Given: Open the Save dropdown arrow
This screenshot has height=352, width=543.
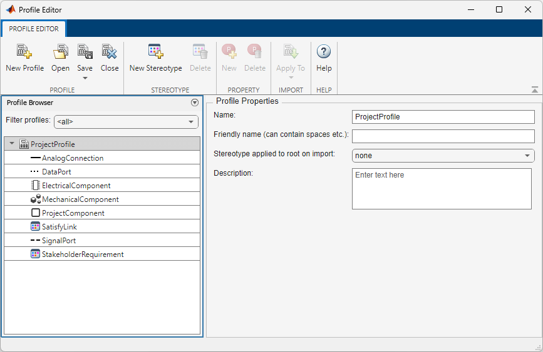Looking at the screenshot, I should pos(85,78).
